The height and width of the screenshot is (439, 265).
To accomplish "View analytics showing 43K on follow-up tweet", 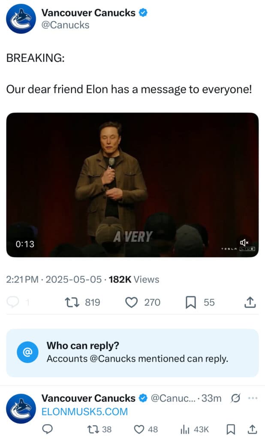I will click(x=185, y=429).
